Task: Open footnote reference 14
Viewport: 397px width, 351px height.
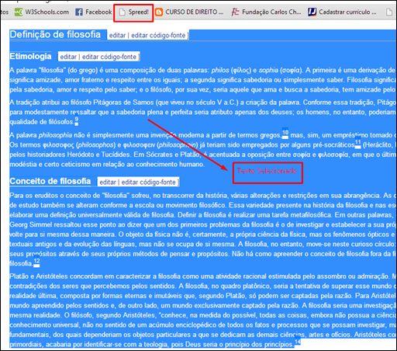Action: click(298, 342)
